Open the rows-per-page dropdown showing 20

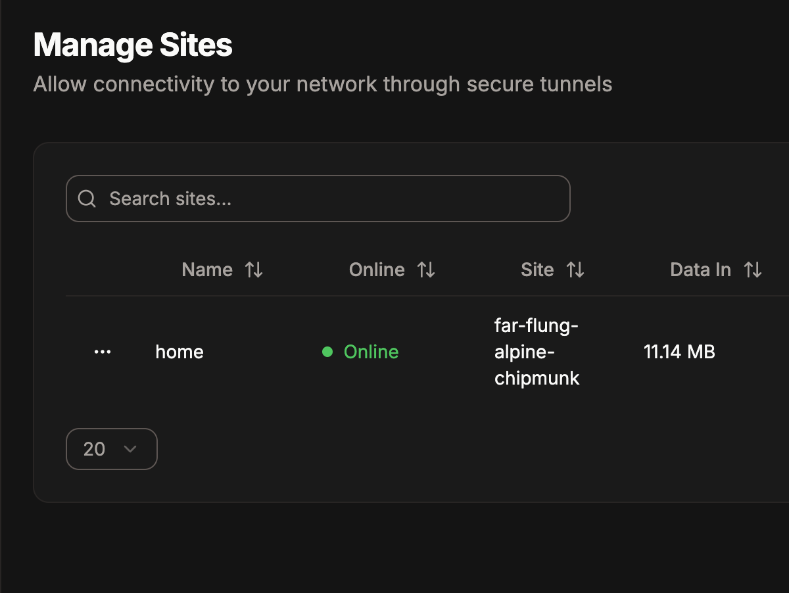click(x=112, y=449)
